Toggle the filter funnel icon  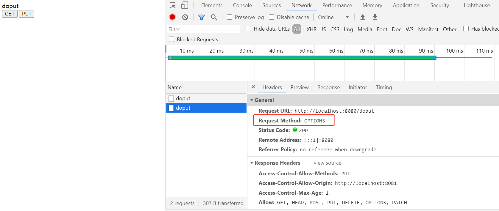[x=202, y=17]
